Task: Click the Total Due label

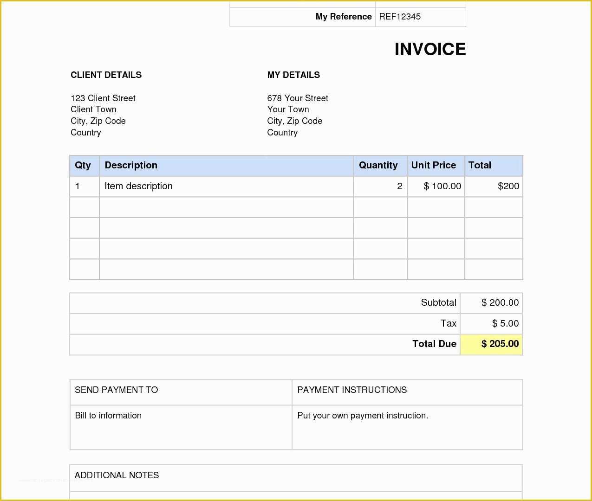Action: click(434, 344)
